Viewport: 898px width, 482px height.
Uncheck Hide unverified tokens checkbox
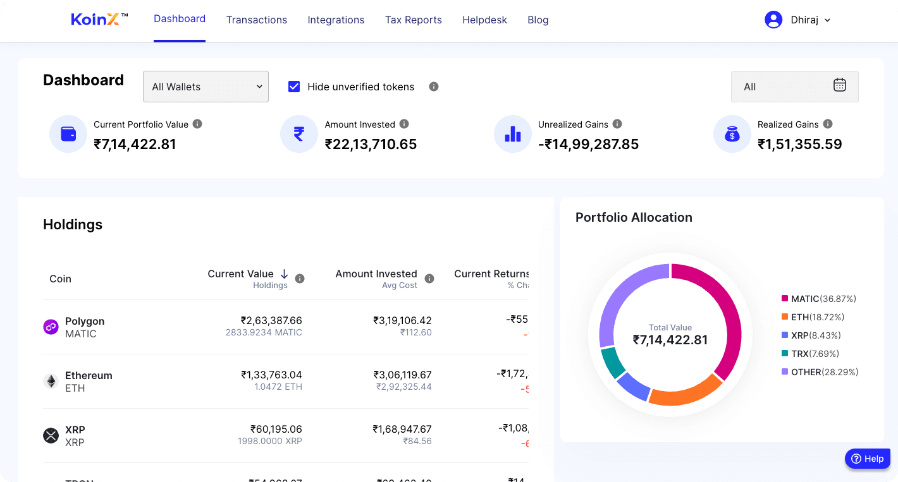(294, 87)
